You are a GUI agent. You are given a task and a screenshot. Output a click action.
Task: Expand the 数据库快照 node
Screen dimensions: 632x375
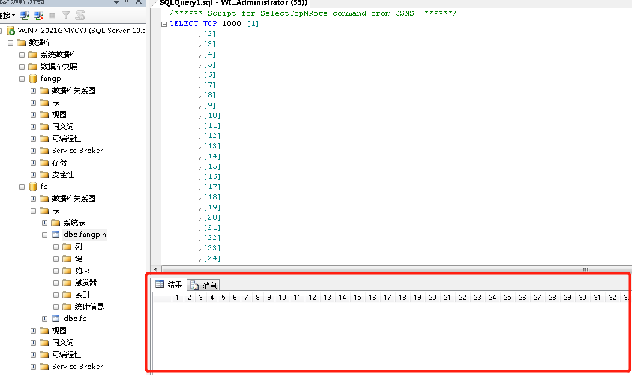22,67
